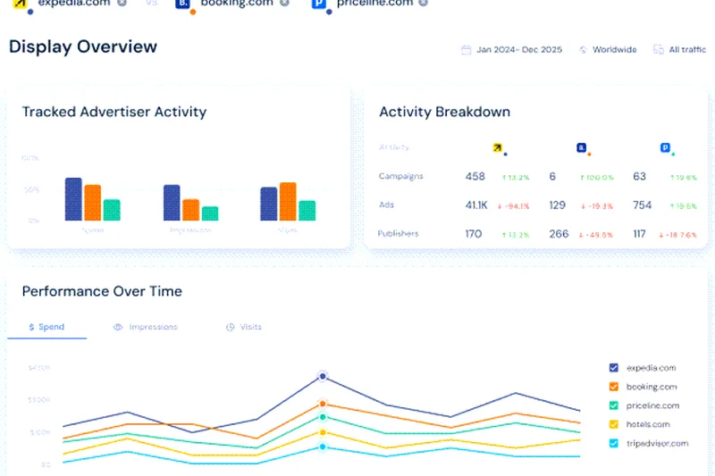Switch to the Visits tab

pos(244,327)
